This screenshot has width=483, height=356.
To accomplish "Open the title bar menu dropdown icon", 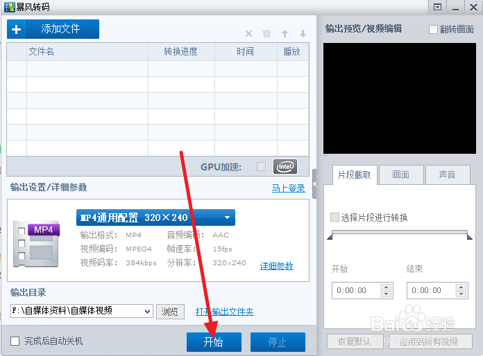I will pyautogui.click(x=437, y=7).
